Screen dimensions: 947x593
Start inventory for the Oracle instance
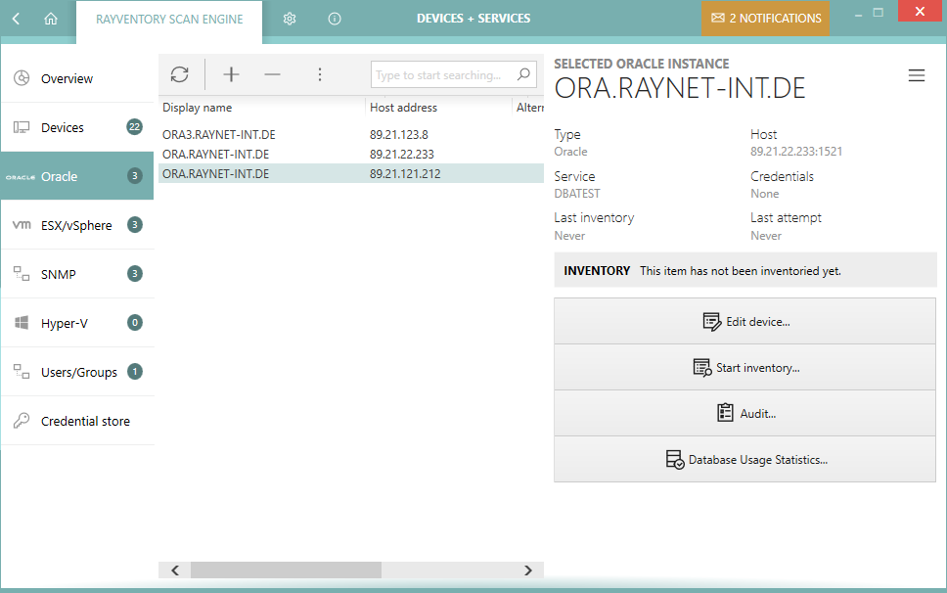(744, 368)
